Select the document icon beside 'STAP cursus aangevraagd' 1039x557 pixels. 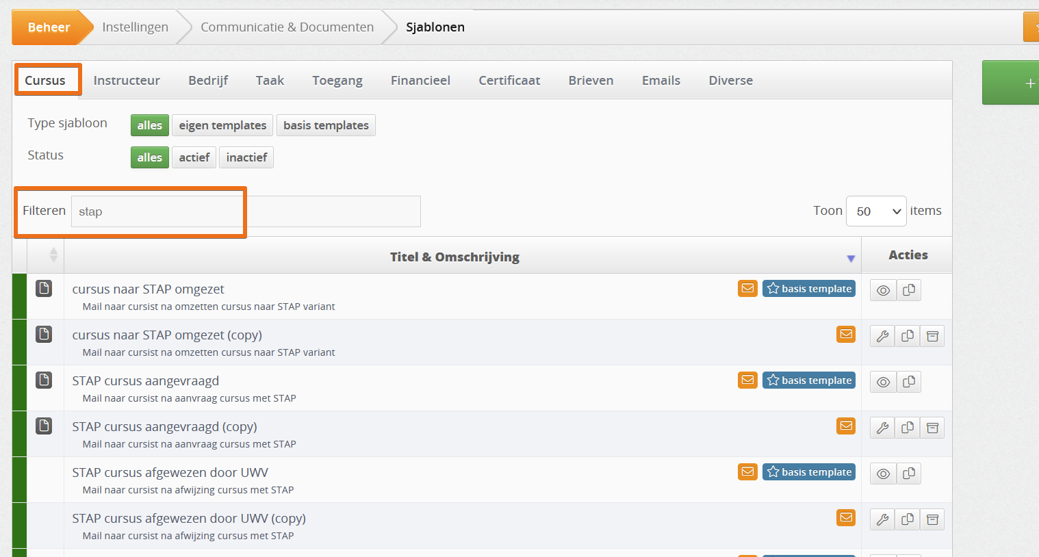pyautogui.click(x=44, y=380)
